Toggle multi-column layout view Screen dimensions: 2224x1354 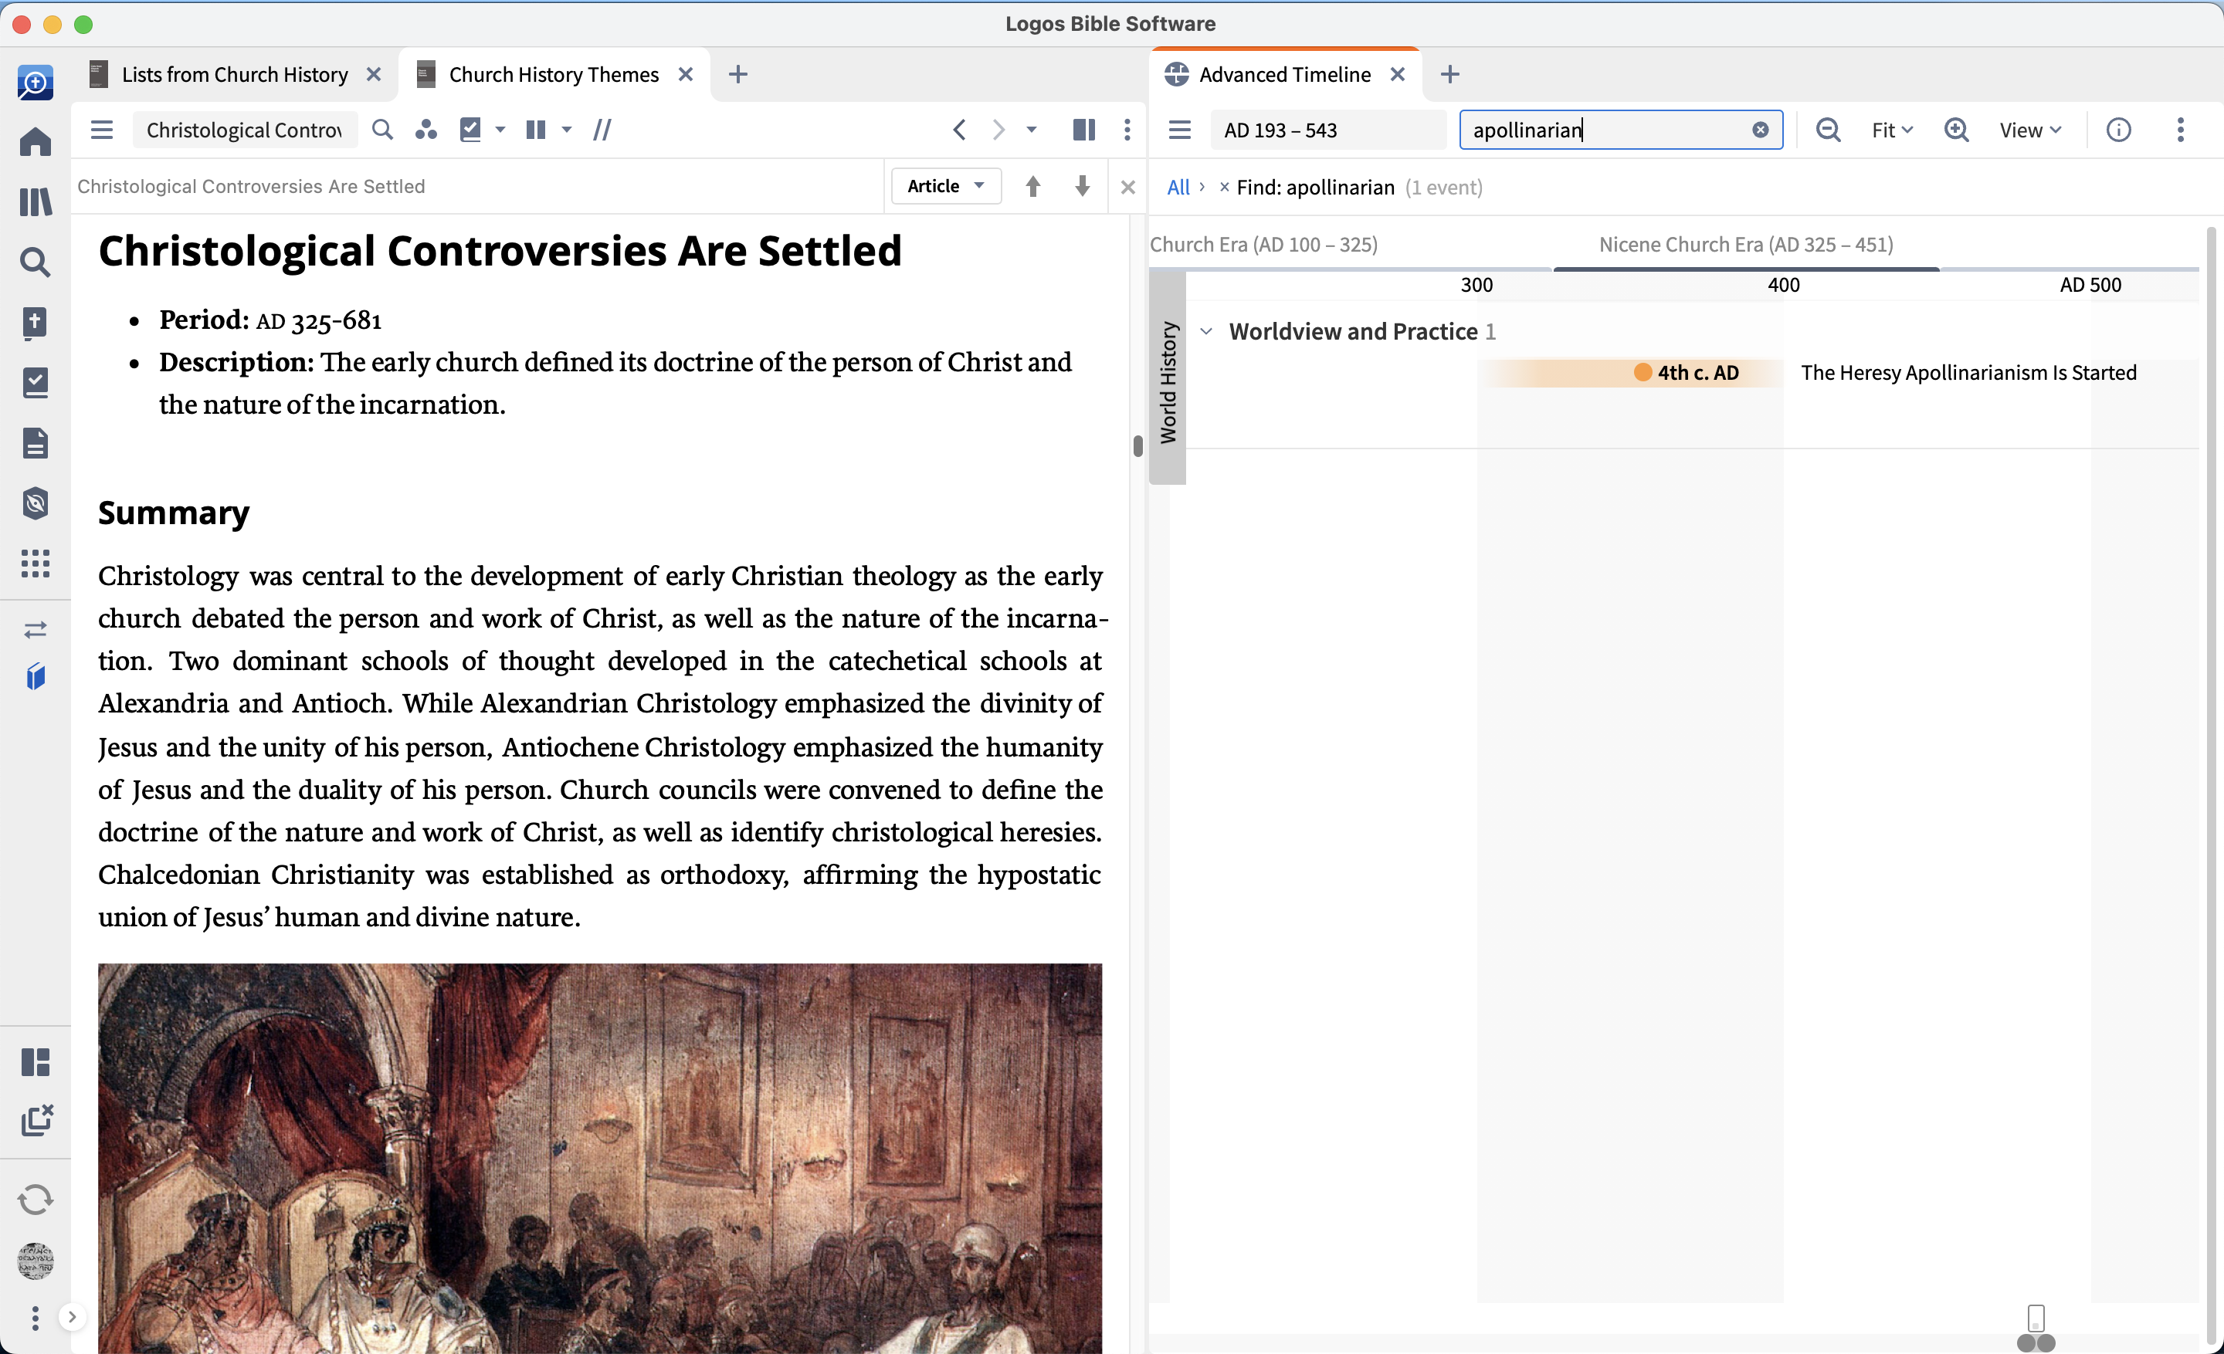pos(535,130)
